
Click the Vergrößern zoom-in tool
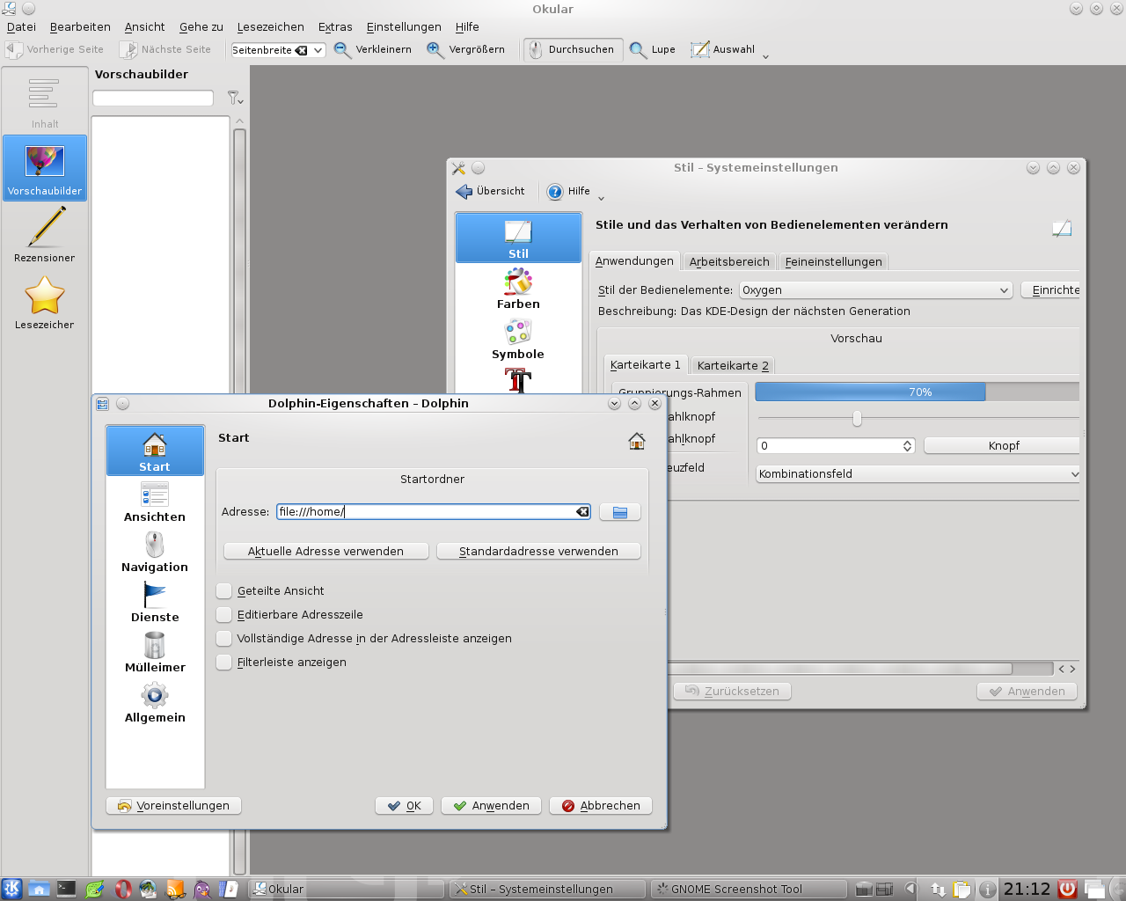coord(465,50)
